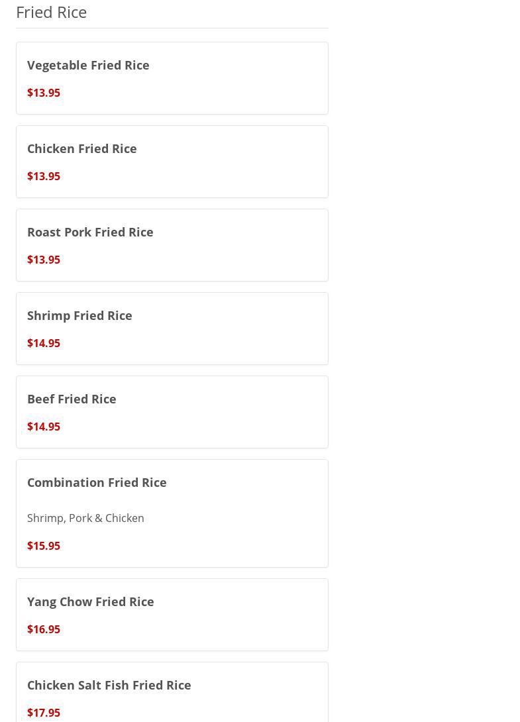Choose the Roast Pork Fried Rice title
The width and height of the screenshot is (520, 722).
pos(90,232)
